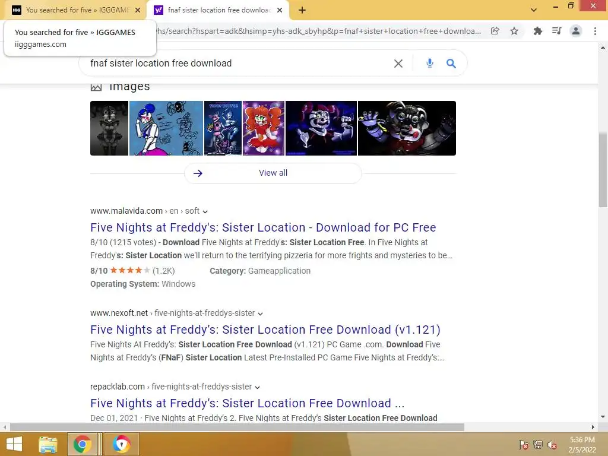The width and height of the screenshot is (608, 456).
Task: Click the View all images button
Action: point(273,173)
